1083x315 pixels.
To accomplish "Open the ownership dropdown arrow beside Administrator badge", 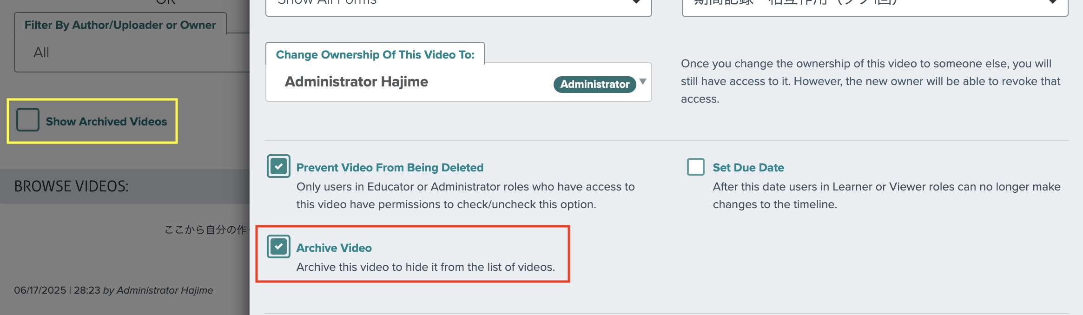I will click(643, 82).
